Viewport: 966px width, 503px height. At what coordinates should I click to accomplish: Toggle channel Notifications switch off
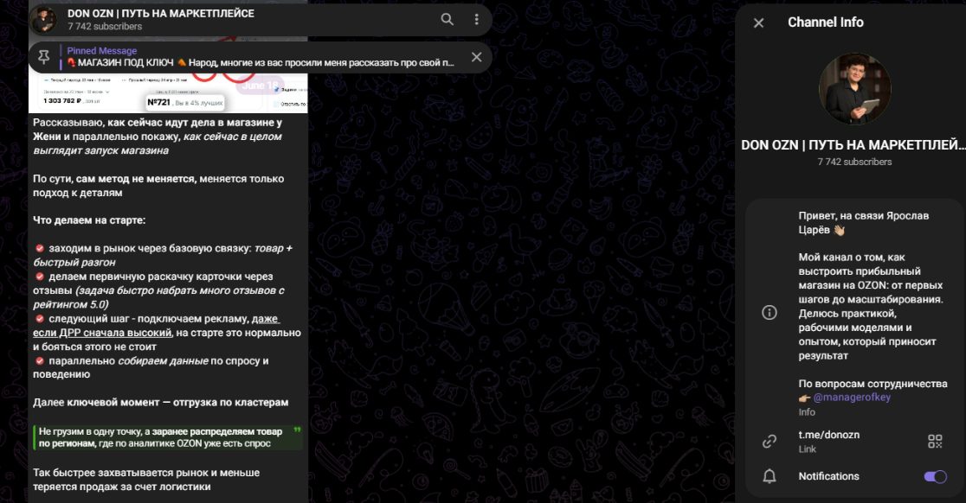tap(935, 476)
